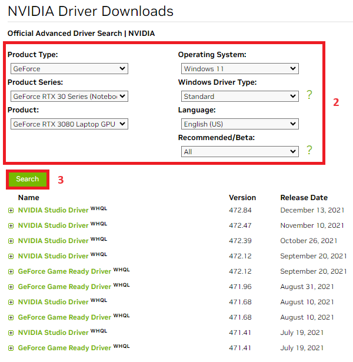Open the Product Series dropdown
Viewport: 353px width, 362px height.
[69, 97]
